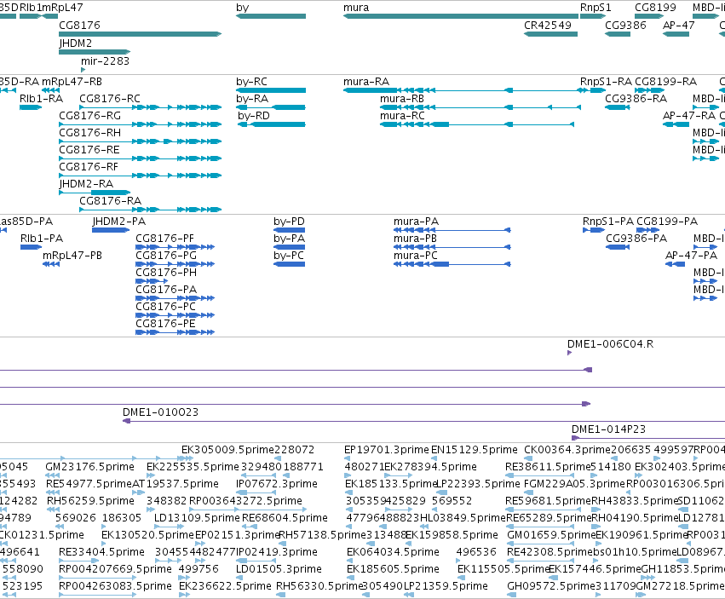The width and height of the screenshot is (725, 599).
Task: Click the by-PD protein label
Action: tap(289, 222)
